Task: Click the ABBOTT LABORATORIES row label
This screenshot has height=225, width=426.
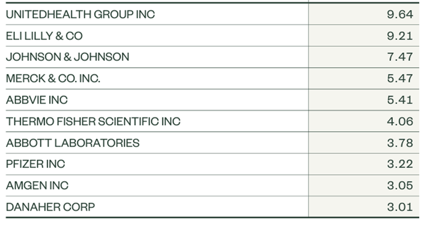Action: click(x=73, y=143)
